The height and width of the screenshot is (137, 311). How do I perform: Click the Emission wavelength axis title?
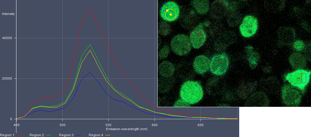127,129
